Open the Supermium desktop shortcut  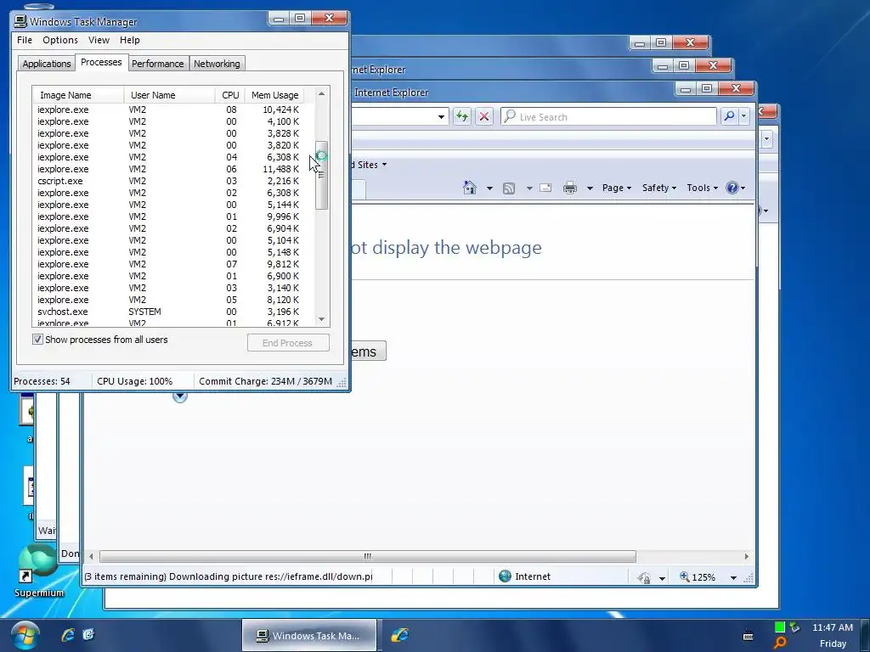[x=38, y=571]
